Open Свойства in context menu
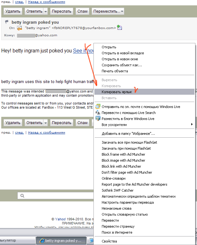The image size is (197, 245). pyautogui.click(x=144, y=241)
